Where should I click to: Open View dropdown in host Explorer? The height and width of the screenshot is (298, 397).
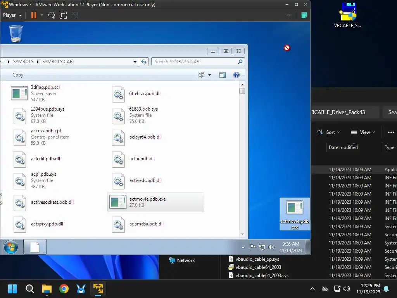(362, 132)
